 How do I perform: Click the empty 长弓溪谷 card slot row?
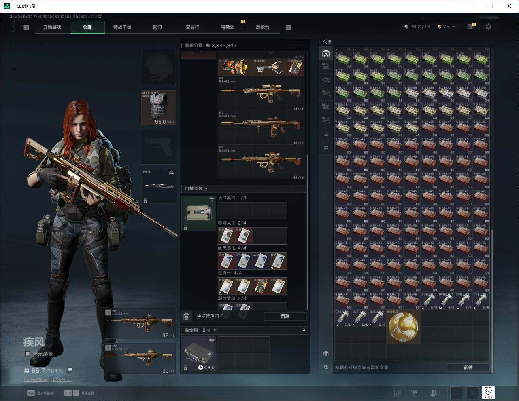(x=253, y=211)
